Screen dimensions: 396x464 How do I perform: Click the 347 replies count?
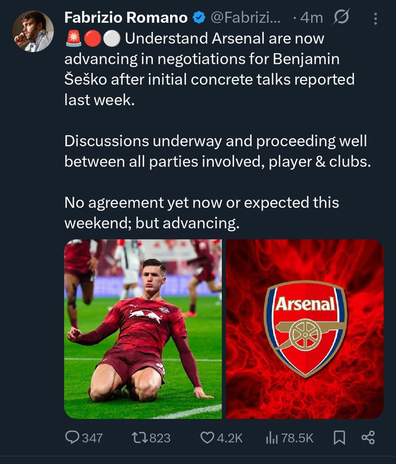click(92, 438)
